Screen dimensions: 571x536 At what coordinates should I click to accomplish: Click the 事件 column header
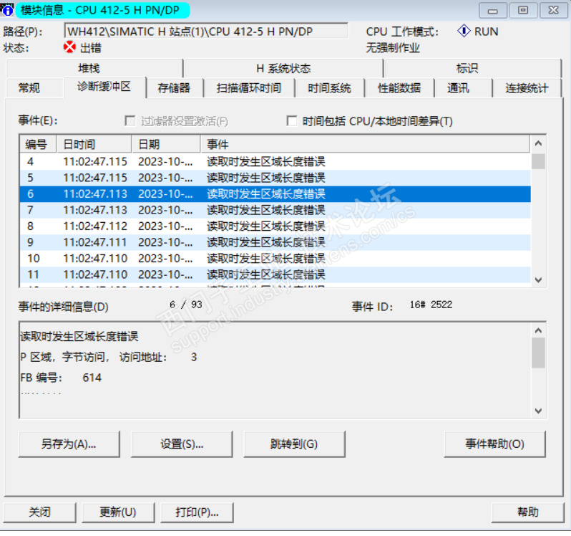tap(365, 145)
